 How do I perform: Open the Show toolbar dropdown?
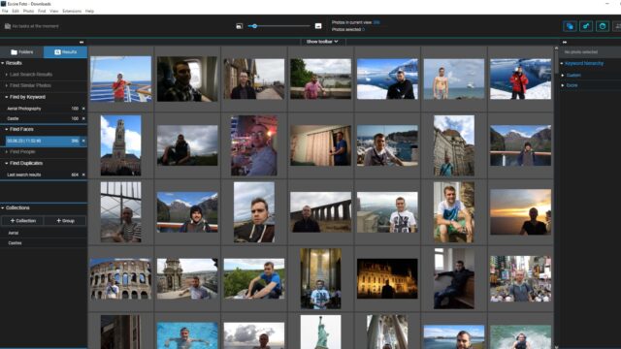point(322,42)
